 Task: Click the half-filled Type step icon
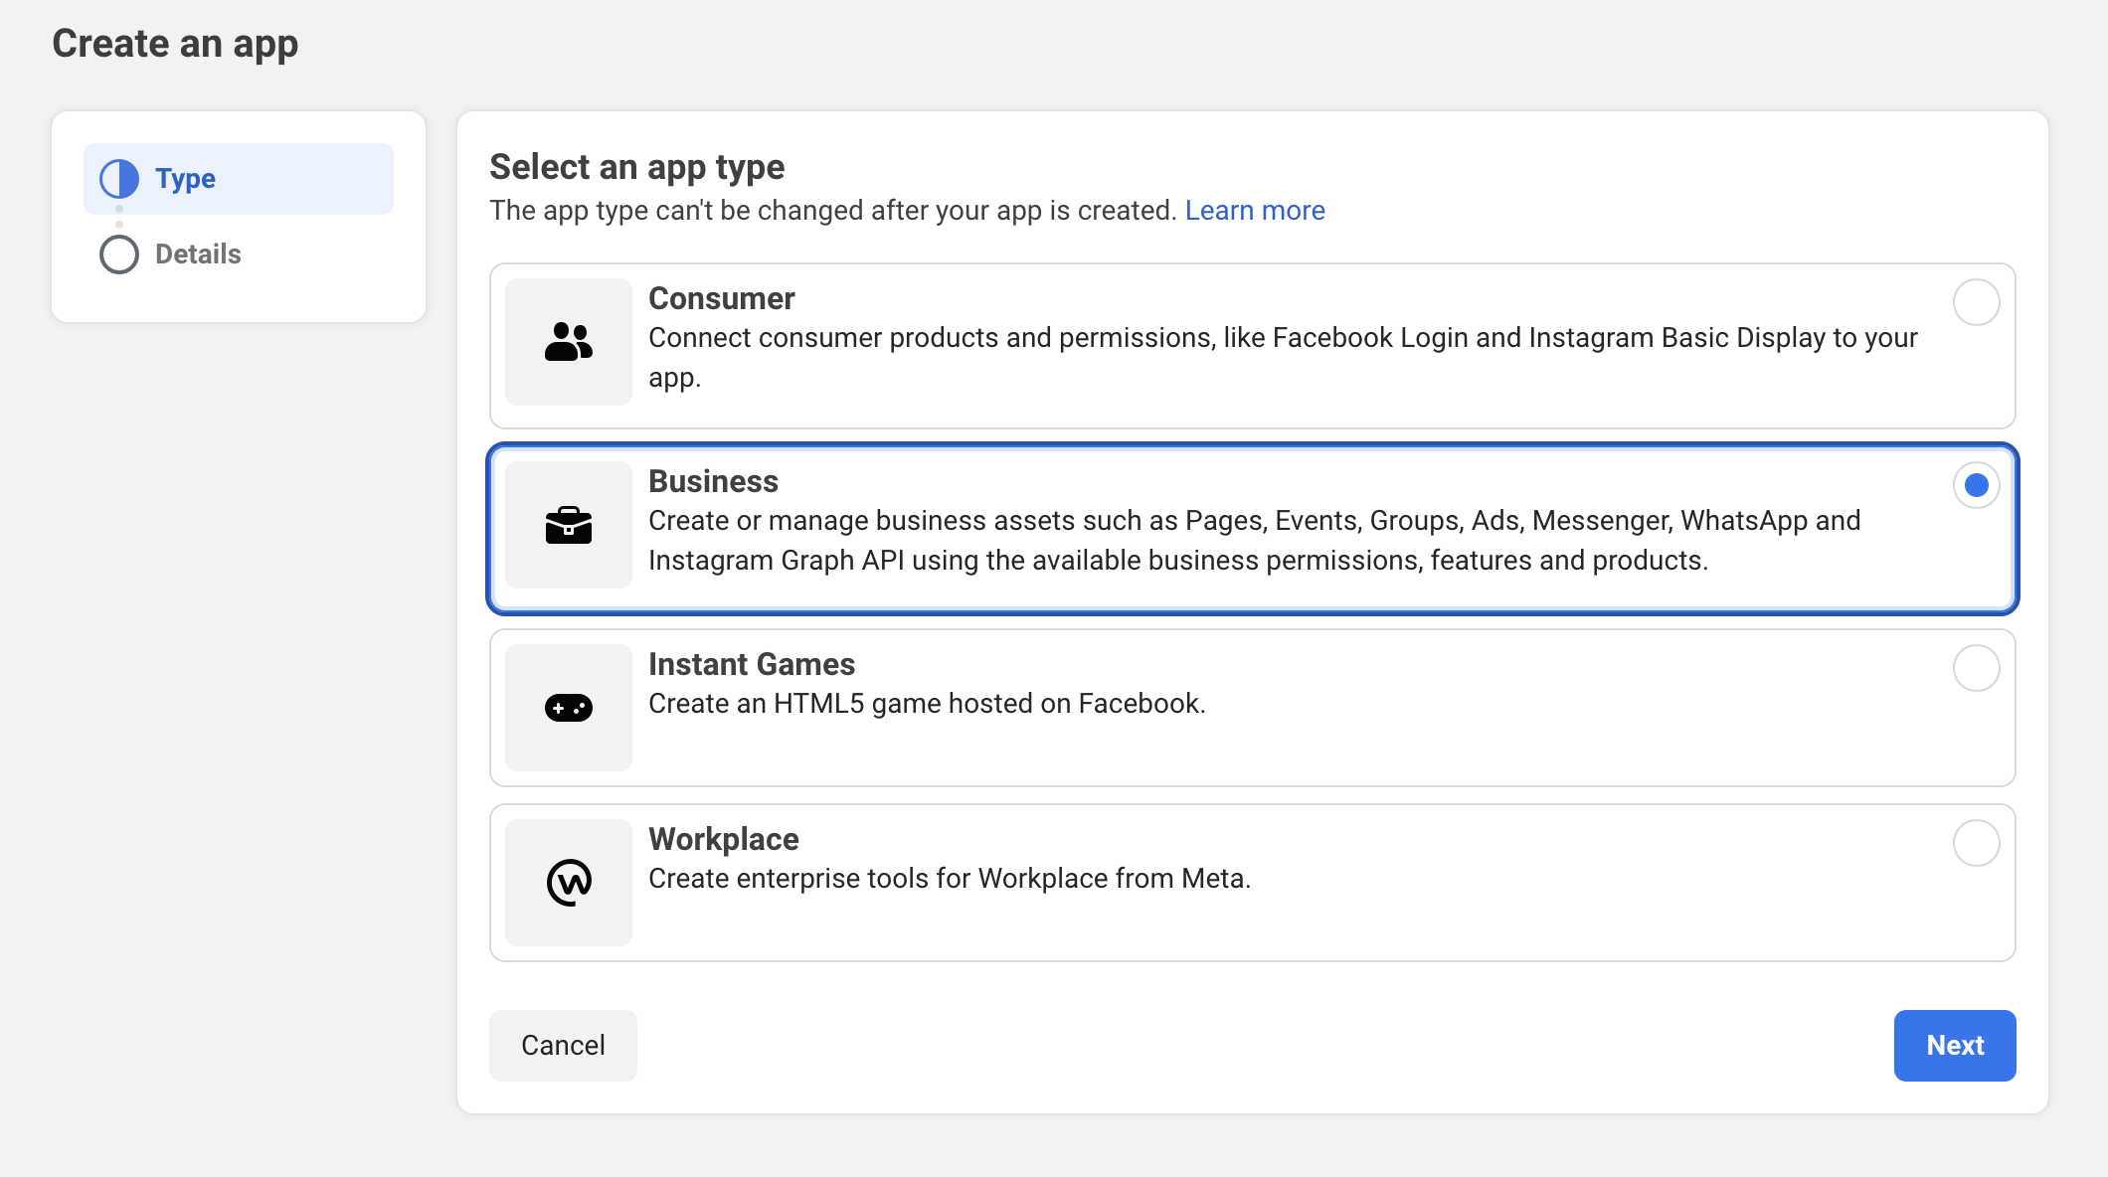point(119,179)
